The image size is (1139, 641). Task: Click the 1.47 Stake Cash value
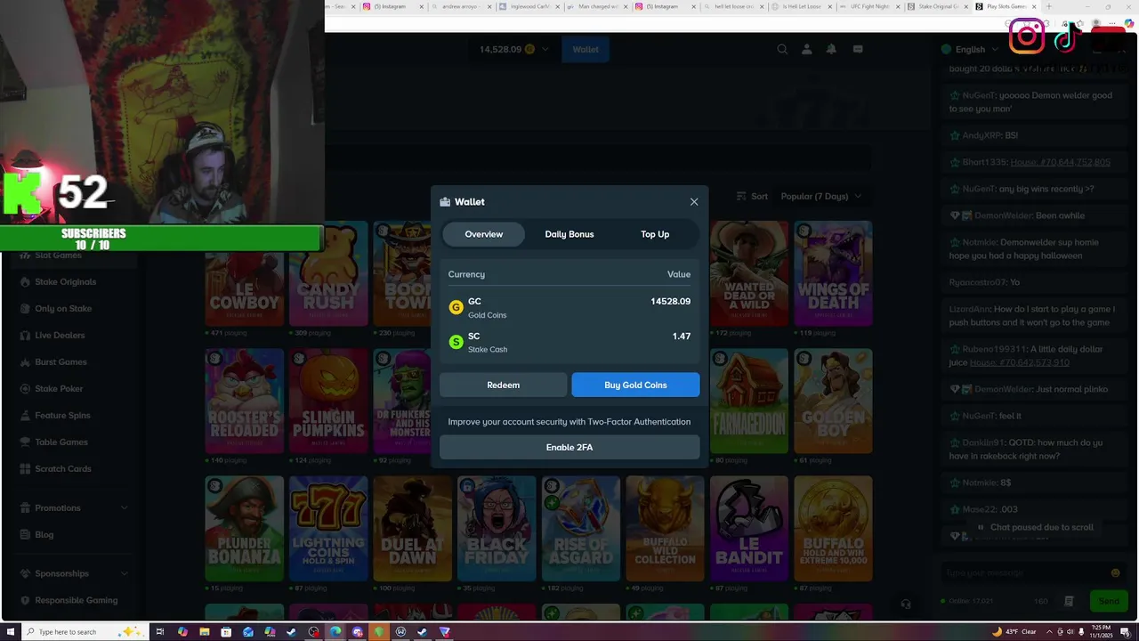(682, 337)
